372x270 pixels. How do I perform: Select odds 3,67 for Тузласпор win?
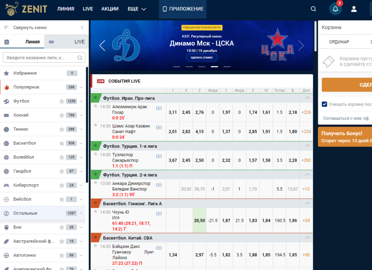point(173,160)
